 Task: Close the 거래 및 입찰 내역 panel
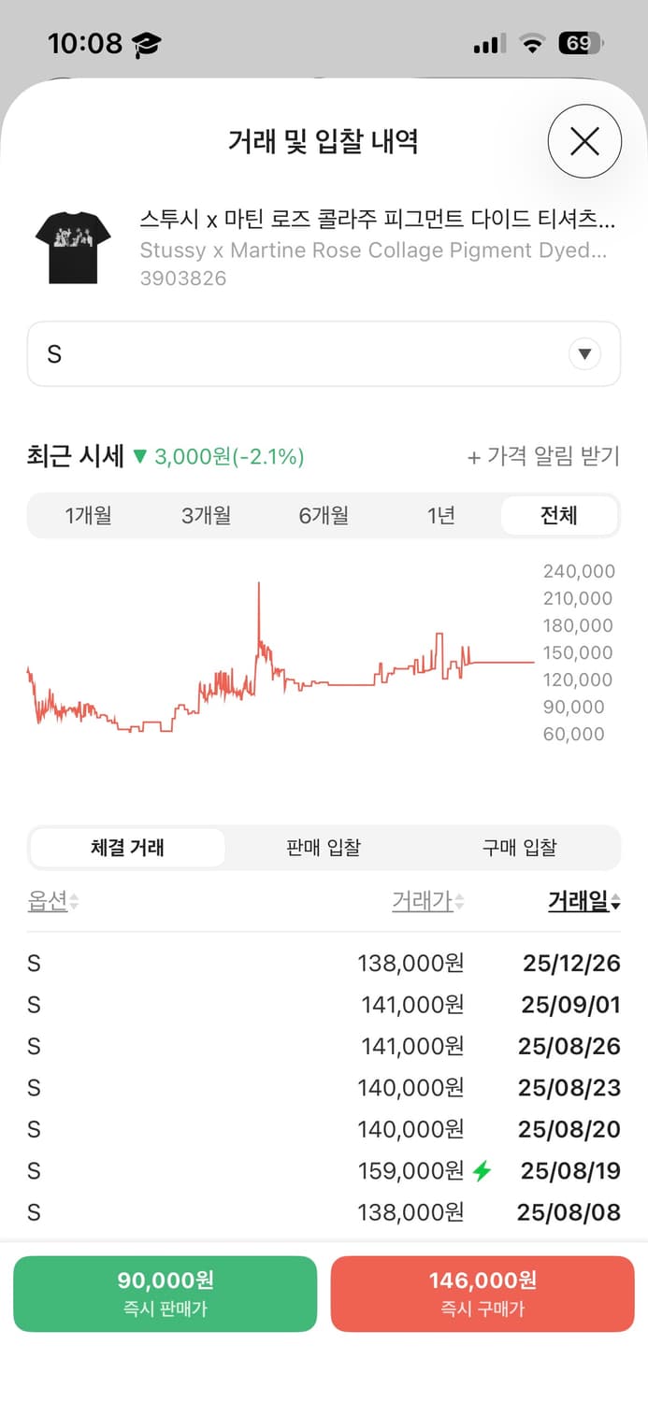click(584, 141)
